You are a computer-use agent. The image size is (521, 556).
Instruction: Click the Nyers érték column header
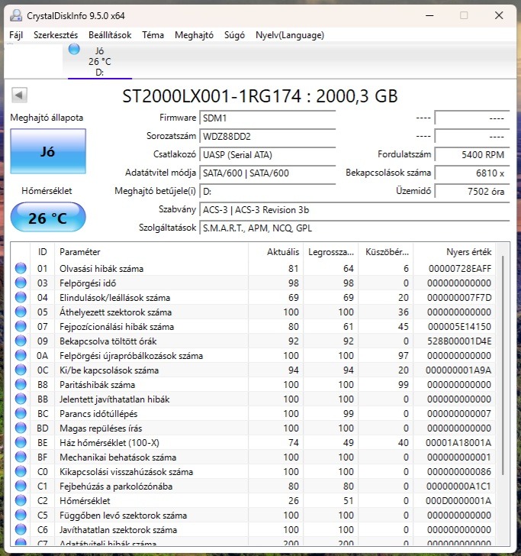455,252
